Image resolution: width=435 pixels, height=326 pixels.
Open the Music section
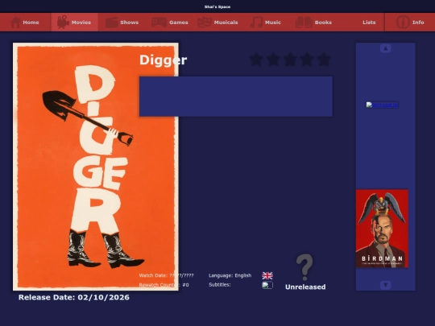tap(266, 23)
